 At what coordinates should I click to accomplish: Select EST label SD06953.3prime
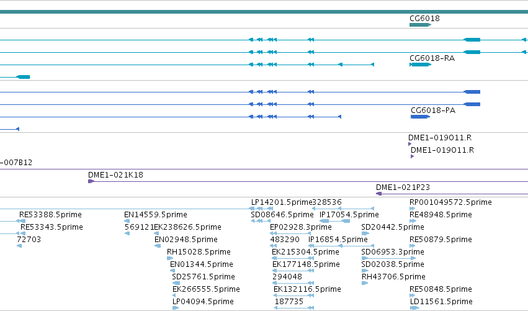coord(393,252)
